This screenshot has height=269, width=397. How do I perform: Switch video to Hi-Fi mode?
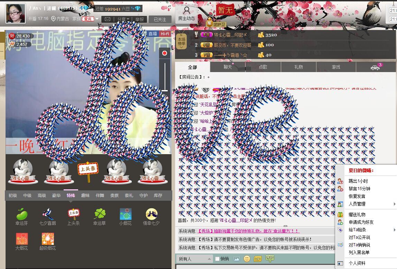coord(165,33)
